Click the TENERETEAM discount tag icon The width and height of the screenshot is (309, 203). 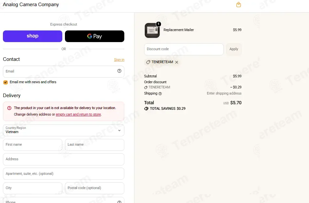click(148, 62)
